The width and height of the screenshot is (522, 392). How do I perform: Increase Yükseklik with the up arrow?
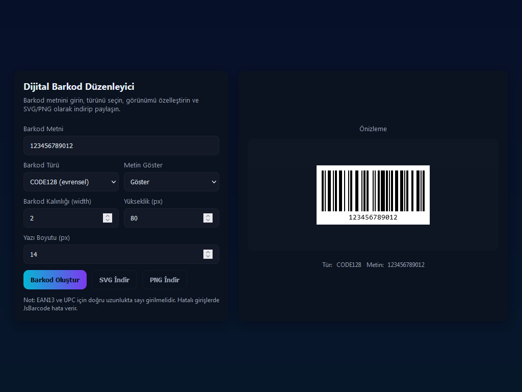pyautogui.click(x=208, y=215)
